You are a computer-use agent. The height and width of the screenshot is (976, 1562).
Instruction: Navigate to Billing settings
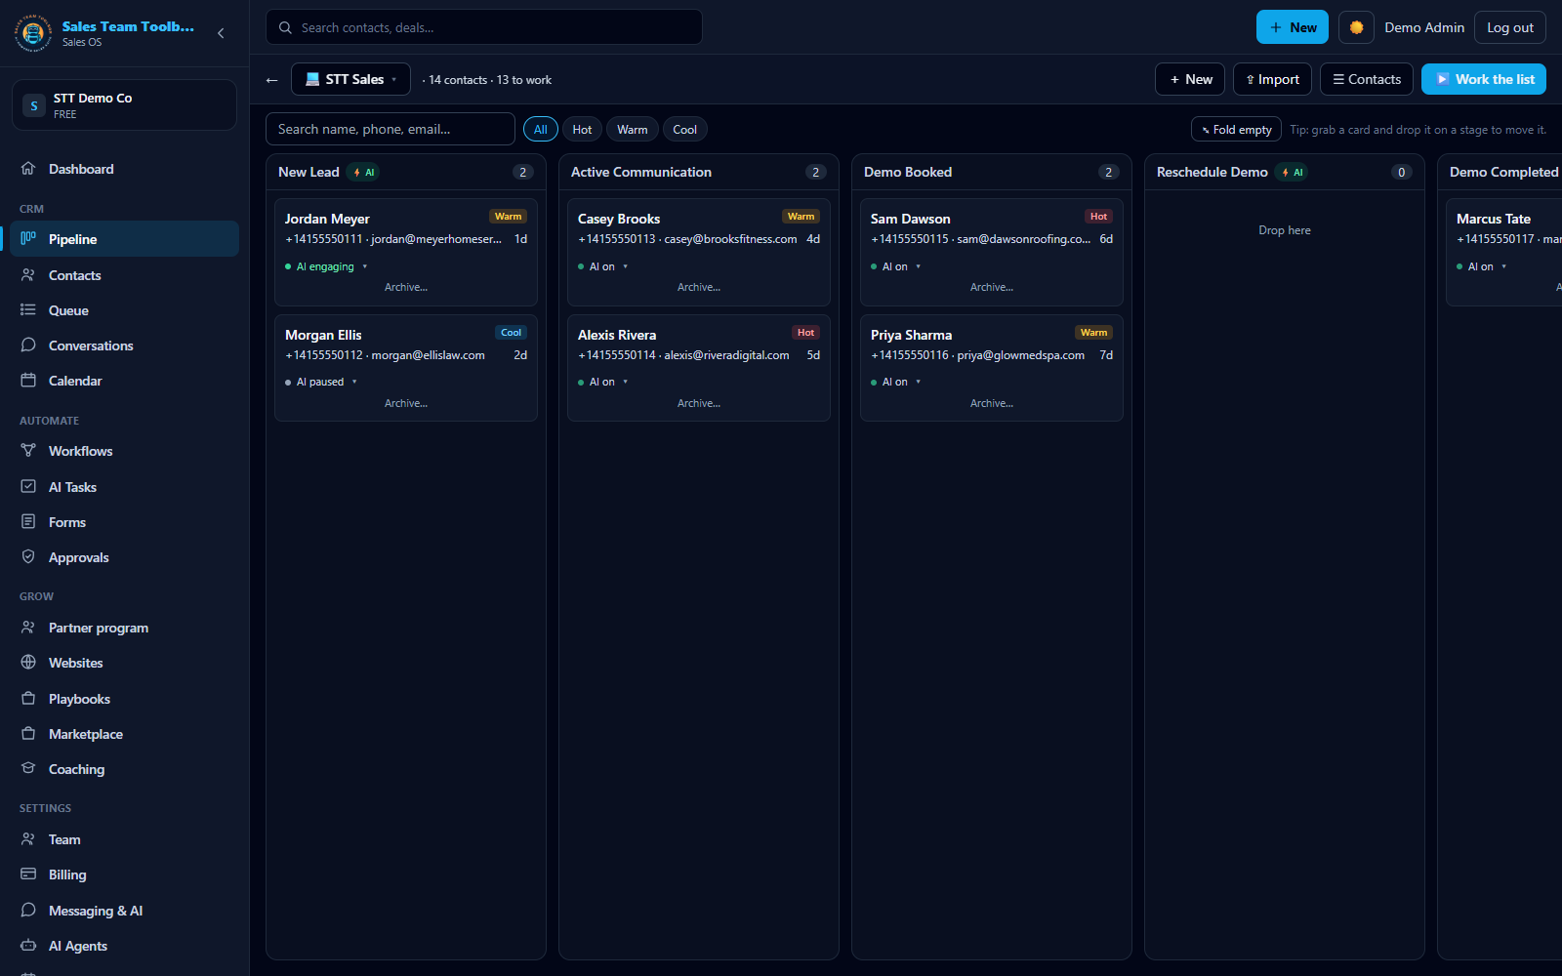124,874
